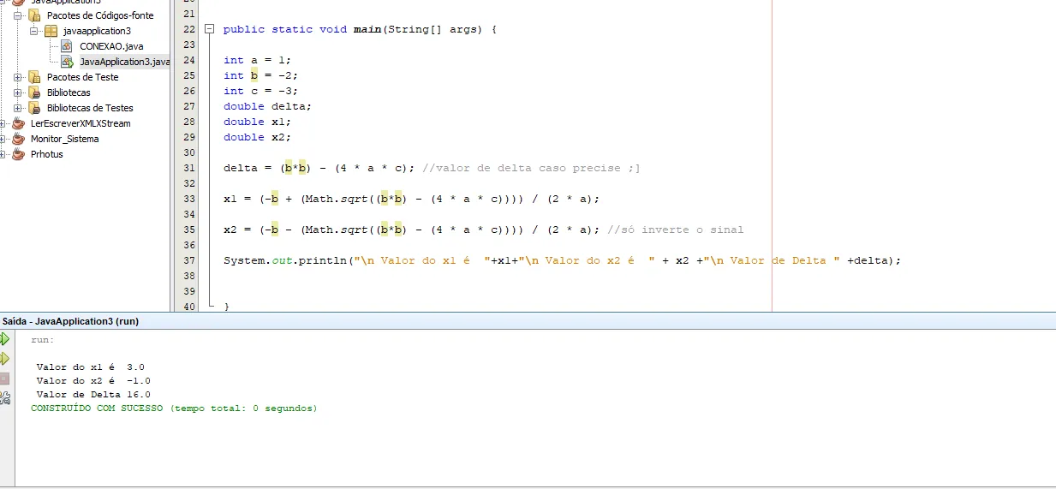Click line number 22 in the gutter
Screen dimensions: 1056x489
(189, 29)
